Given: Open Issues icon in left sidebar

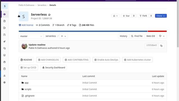Looking at the screenshot, I should tap(4, 28).
